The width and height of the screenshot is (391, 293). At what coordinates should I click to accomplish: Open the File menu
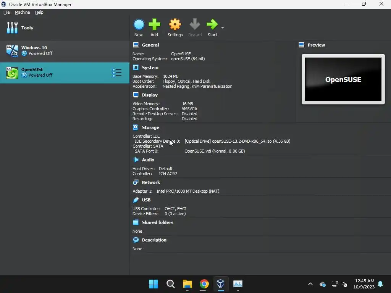(x=6, y=12)
